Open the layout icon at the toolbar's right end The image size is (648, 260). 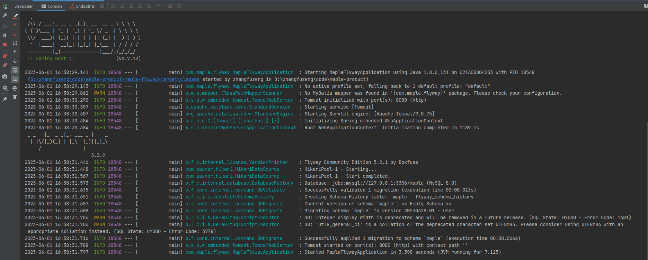coord(645,6)
